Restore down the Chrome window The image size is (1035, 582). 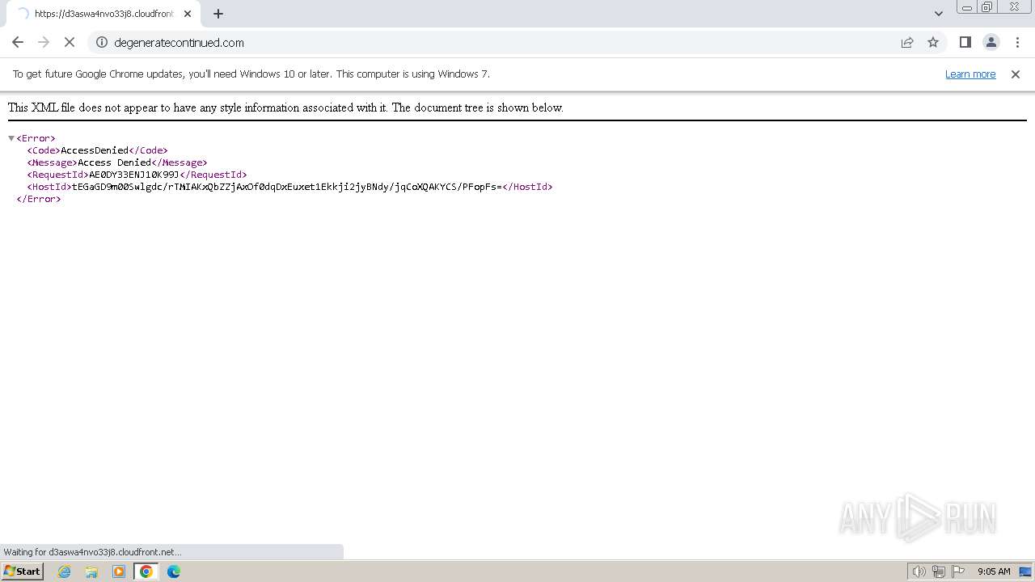click(986, 7)
